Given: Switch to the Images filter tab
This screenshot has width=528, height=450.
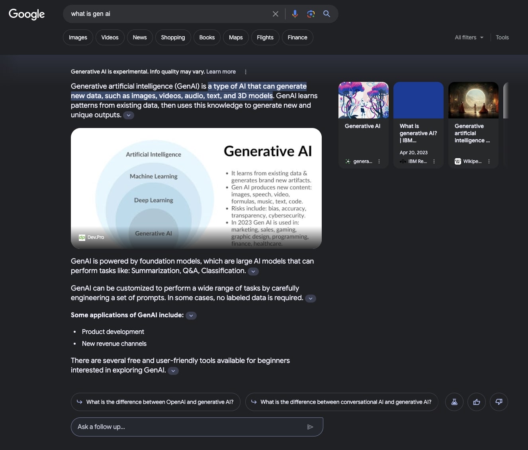Looking at the screenshot, I should [x=78, y=37].
